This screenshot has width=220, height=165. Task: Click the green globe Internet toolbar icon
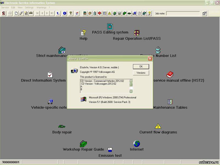click(114, 13)
